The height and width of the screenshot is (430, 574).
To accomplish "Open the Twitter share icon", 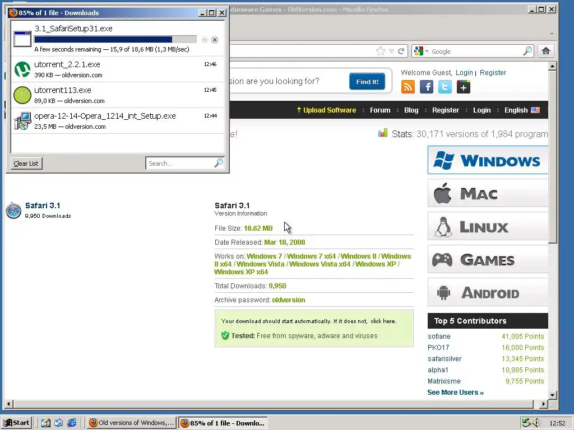I will pos(445,87).
